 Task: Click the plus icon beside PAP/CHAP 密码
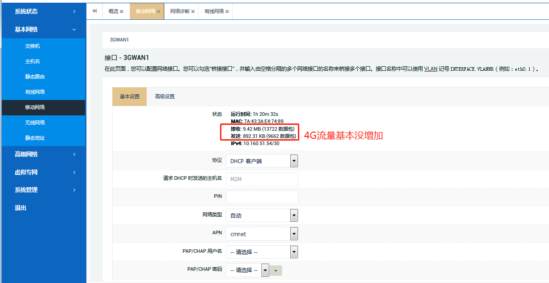click(276, 270)
